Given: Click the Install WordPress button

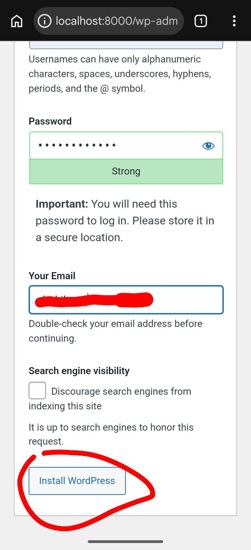Looking at the screenshot, I should (x=77, y=481).
